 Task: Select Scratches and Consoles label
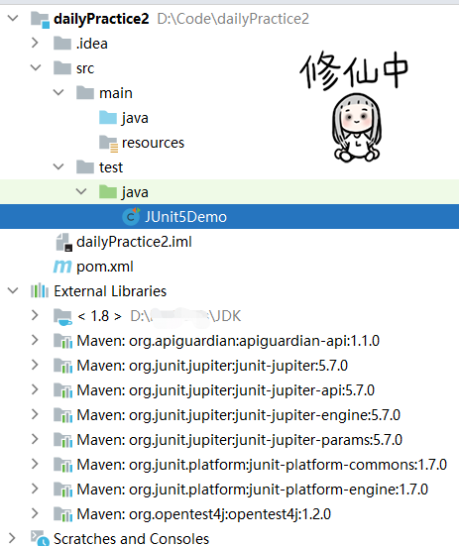[131, 538]
